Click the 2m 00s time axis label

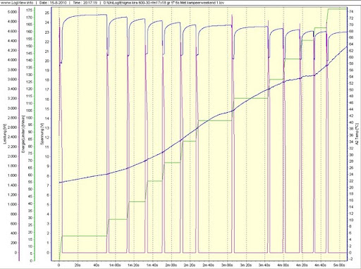[171, 265]
